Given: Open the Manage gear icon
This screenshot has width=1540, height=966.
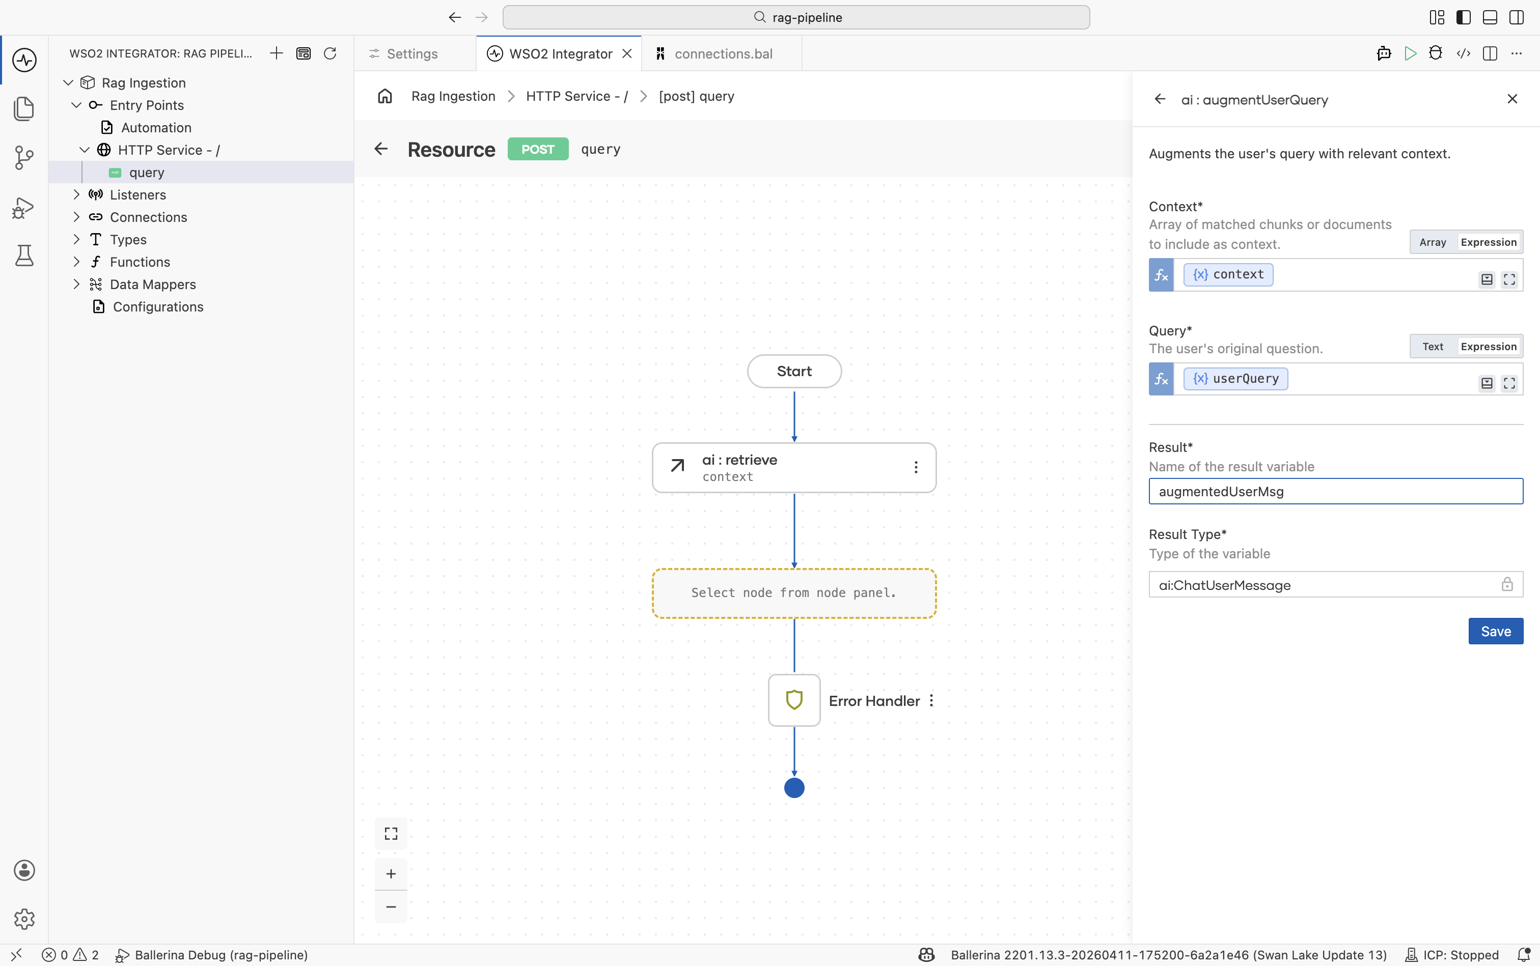Looking at the screenshot, I should pyautogui.click(x=24, y=919).
